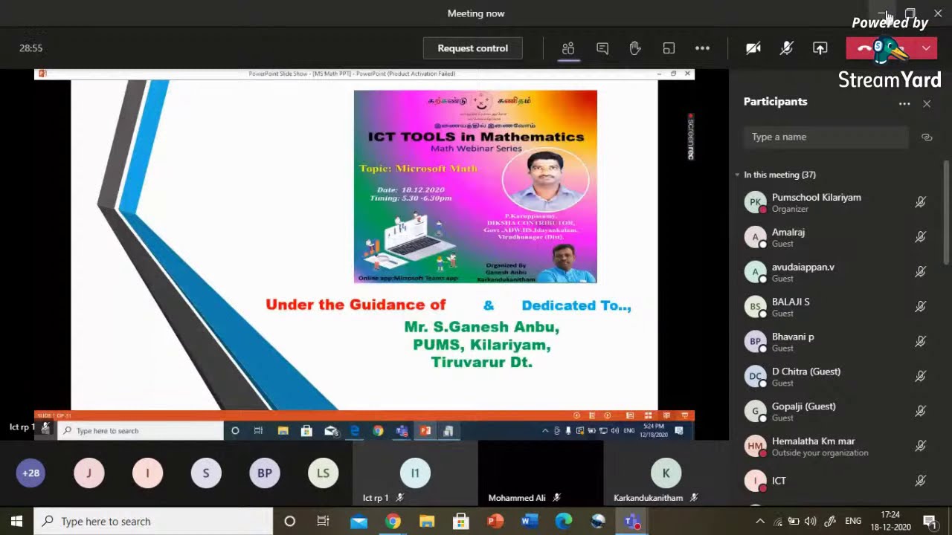952x535 pixels.
Task: Click the mic icon beside Amalraj
Action: (920, 237)
